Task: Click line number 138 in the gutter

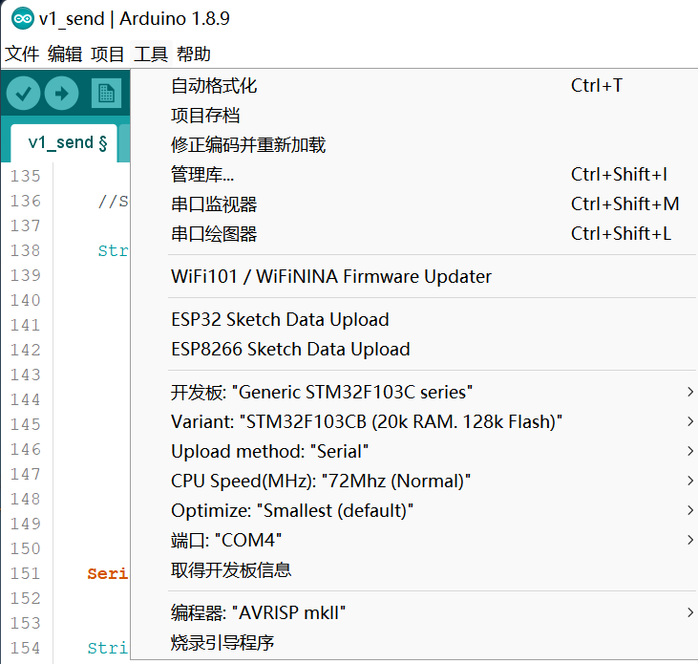Action: (26, 250)
